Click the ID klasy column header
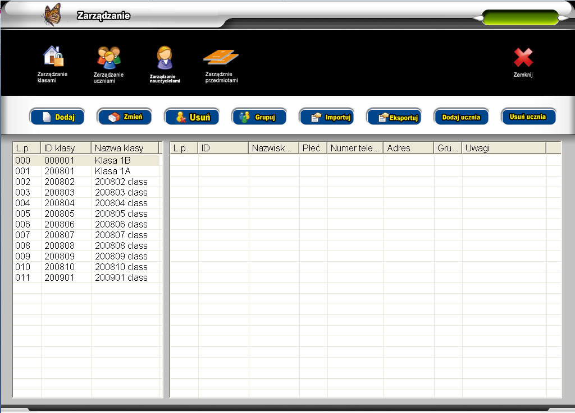 pyautogui.click(x=66, y=148)
